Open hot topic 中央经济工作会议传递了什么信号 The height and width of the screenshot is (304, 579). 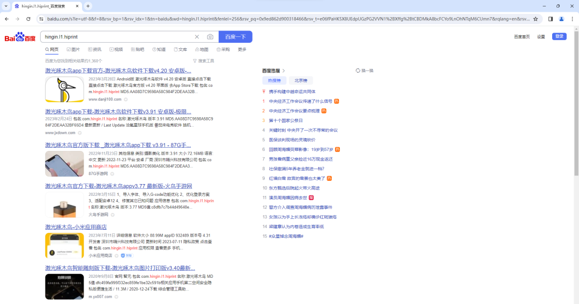pyautogui.click(x=301, y=101)
